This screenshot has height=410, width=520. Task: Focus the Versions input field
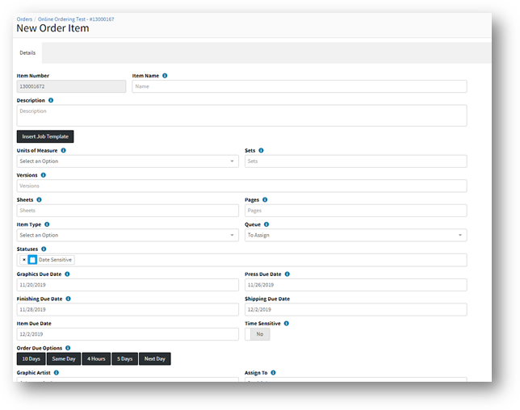click(241, 186)
